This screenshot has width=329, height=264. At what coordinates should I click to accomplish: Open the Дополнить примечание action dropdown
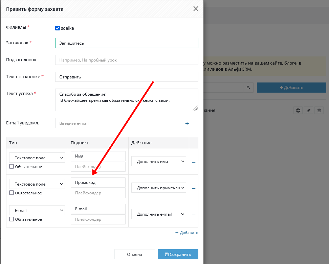[x=158, y=188]
